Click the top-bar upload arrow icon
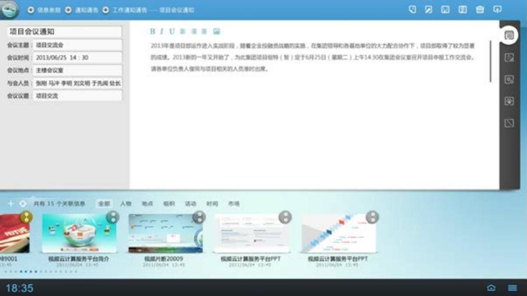Image resolution: width=527 pixels, height=296 pixels. pos(497,9)
